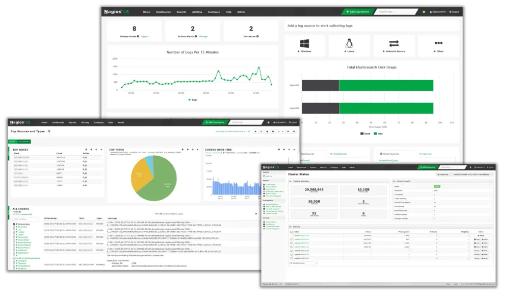Image resolution: width=522 pixels, height=294 pixels.
Task: Remove the EVENTS OVER TIME panel
Action: pyautogui.click(x=294, y=150)
